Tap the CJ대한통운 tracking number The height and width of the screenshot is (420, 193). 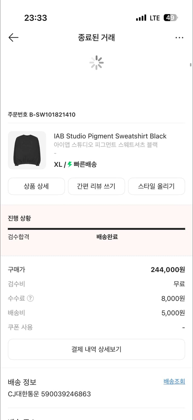49,394
